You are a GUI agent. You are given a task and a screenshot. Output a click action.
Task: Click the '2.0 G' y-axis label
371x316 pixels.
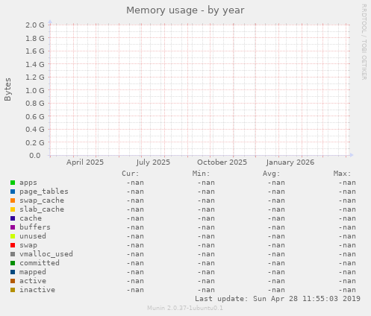point(35,25)
